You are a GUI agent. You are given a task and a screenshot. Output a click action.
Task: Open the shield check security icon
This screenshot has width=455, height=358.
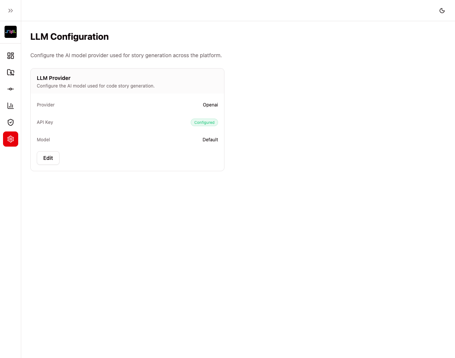11,122
